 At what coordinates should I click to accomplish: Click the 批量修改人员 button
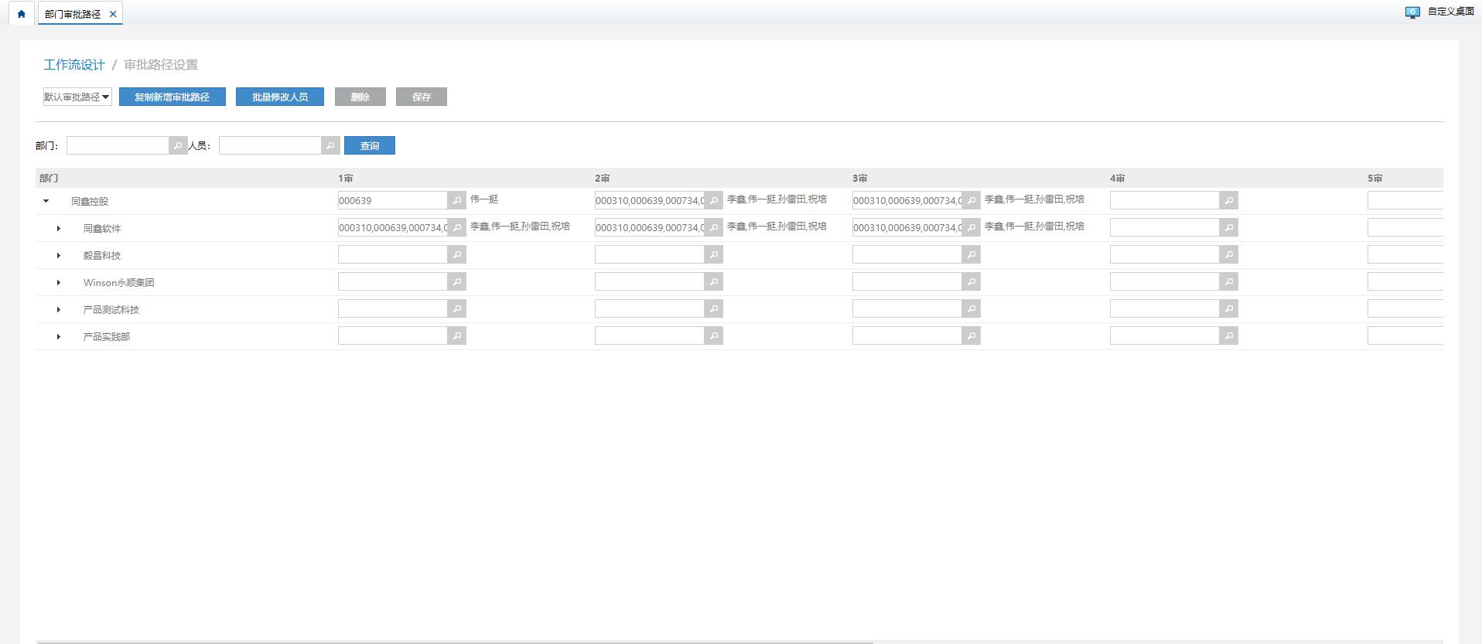[x=279, y=97]
